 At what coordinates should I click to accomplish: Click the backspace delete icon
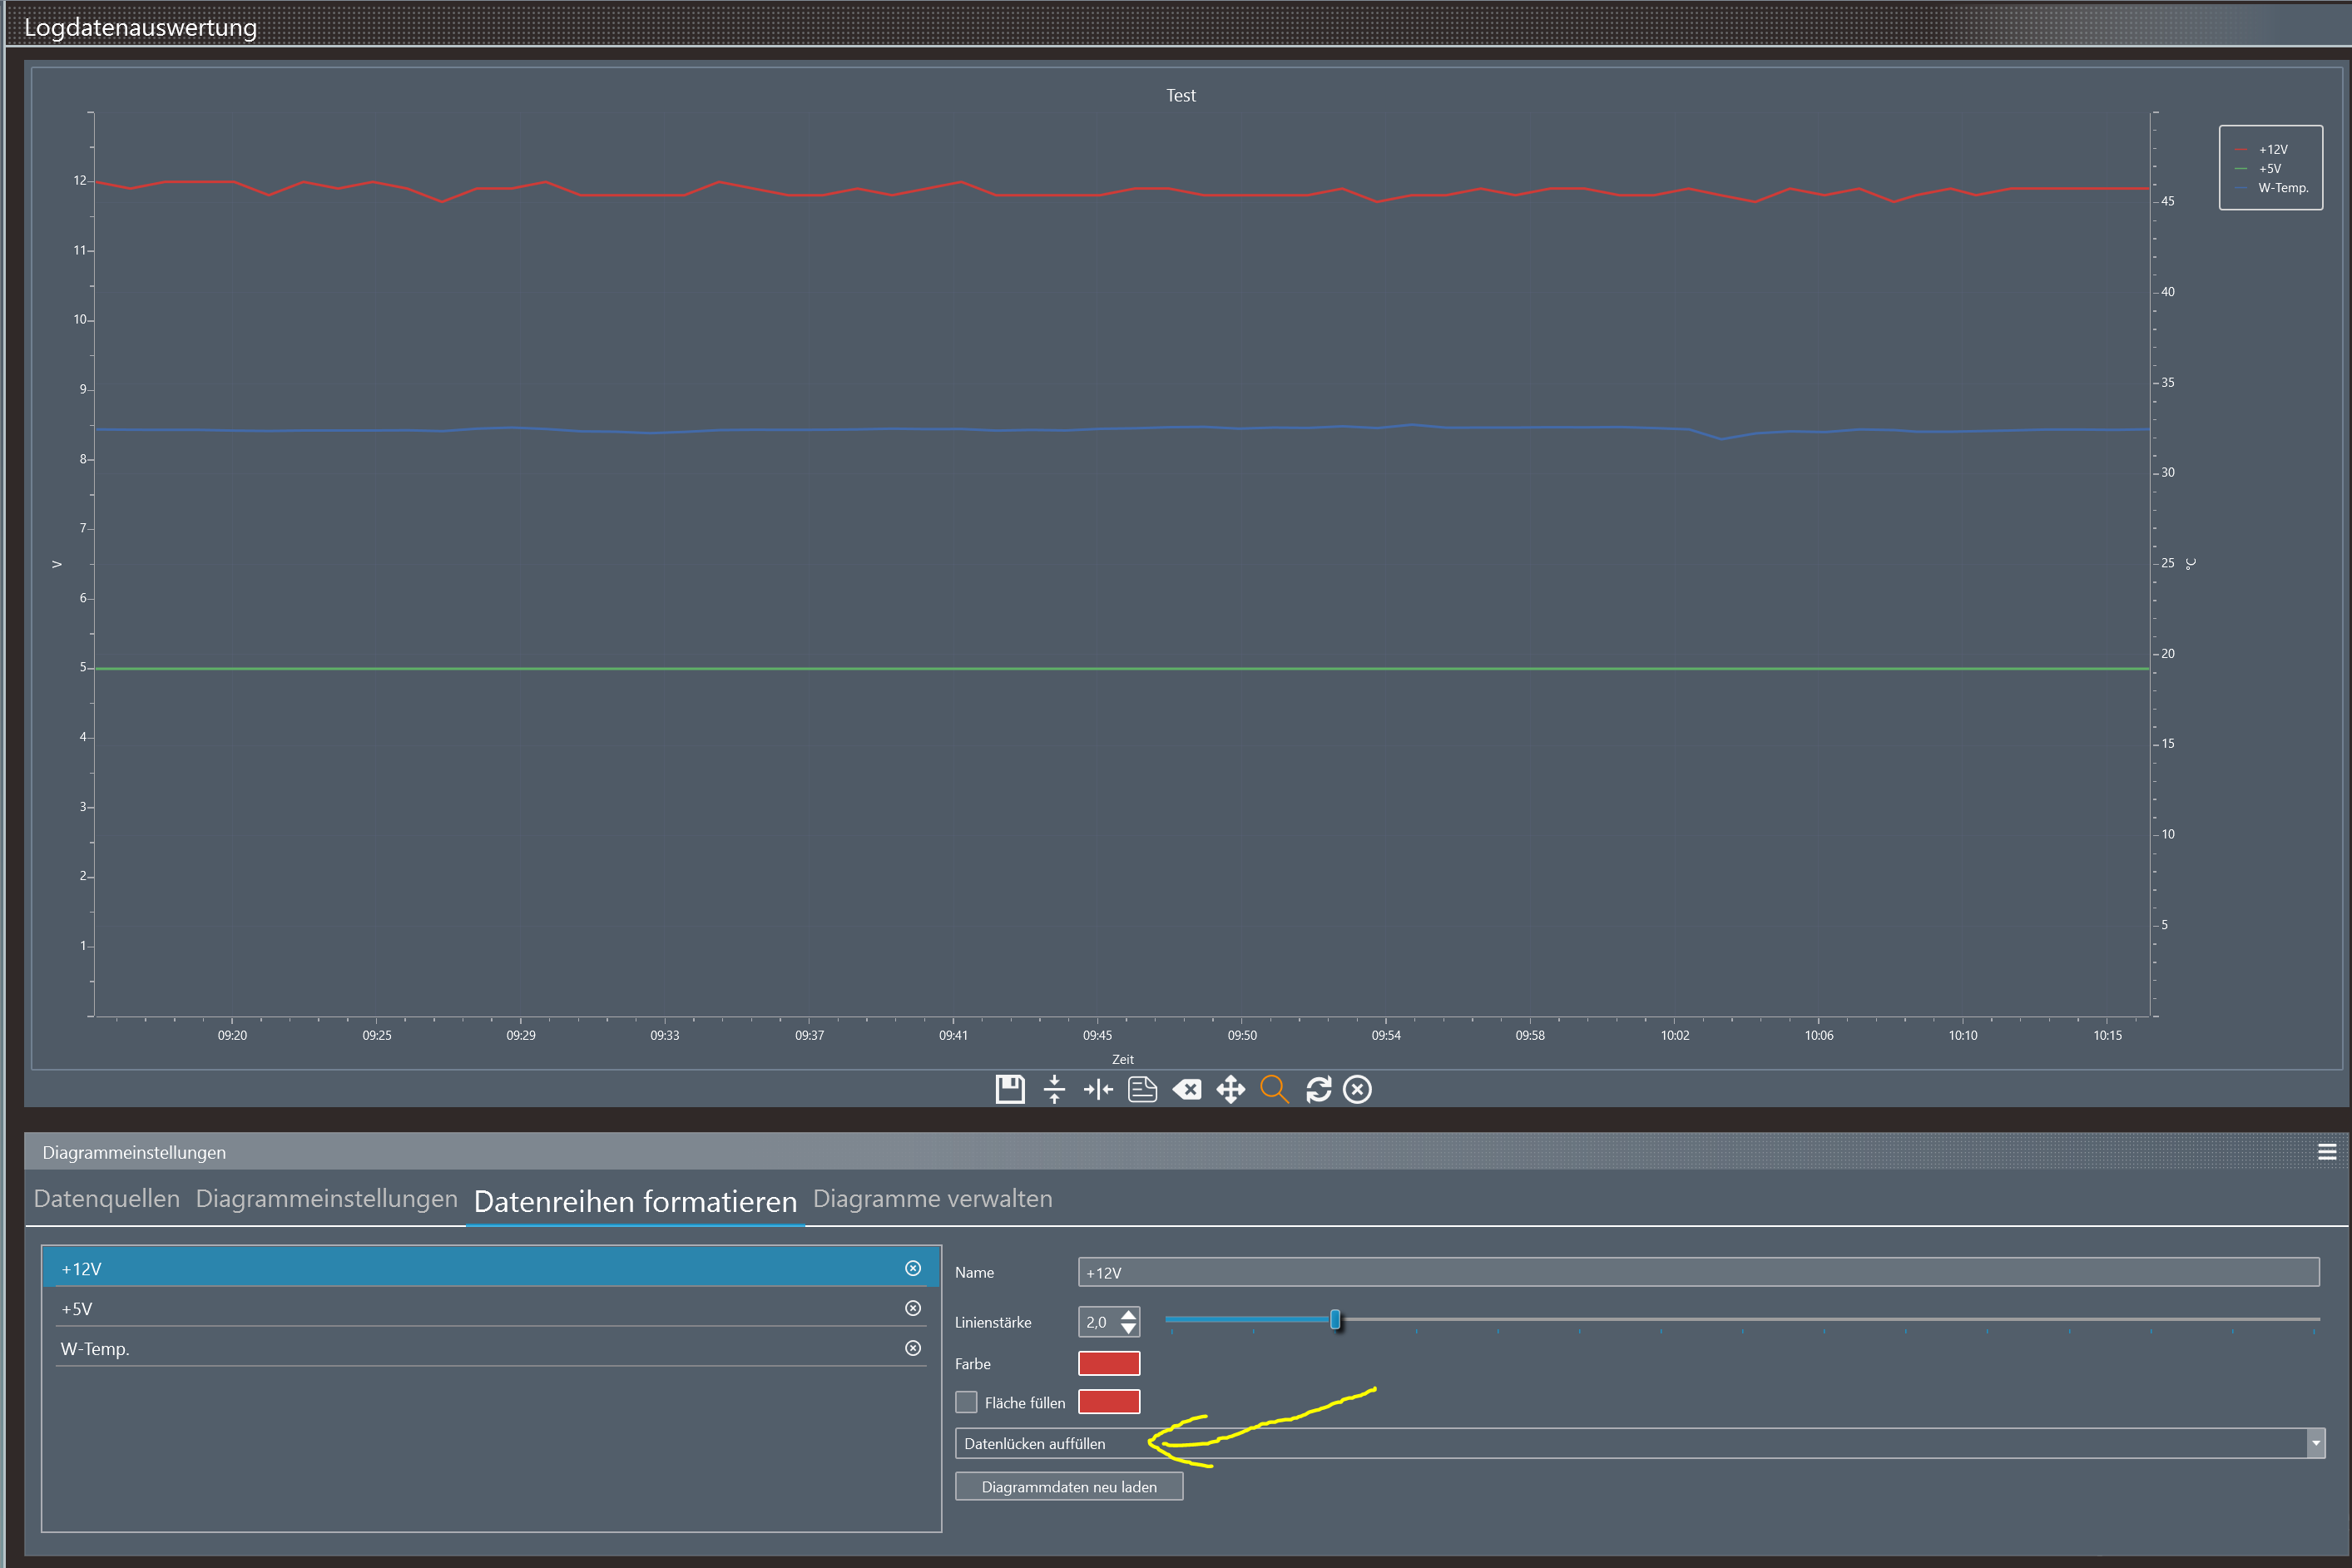1187,1089
